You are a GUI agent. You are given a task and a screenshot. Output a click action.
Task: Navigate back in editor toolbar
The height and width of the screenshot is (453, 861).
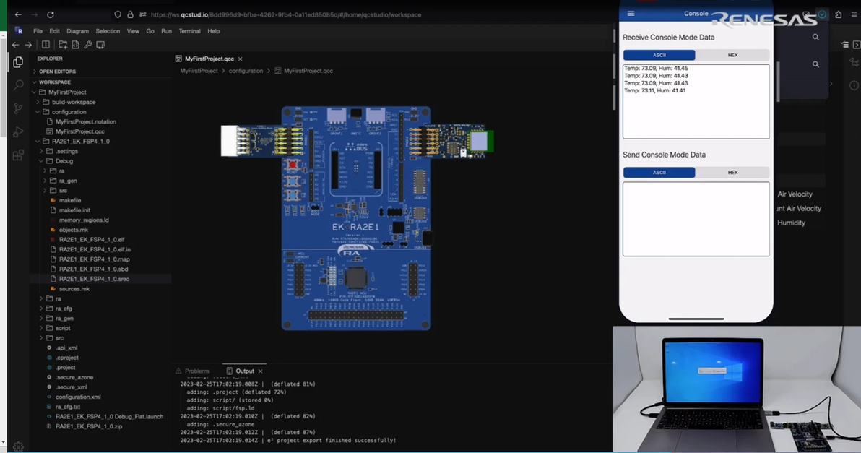coord(15,45)
